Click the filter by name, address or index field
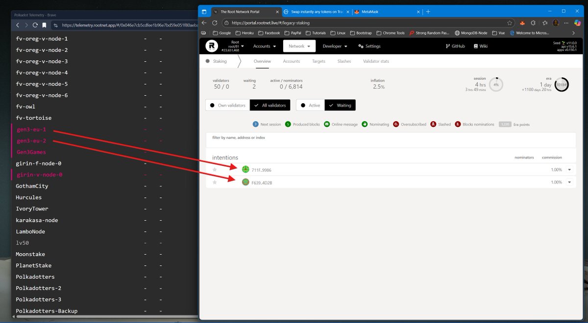The width and height of the screenshot is (588, 323). coord(391,139)
